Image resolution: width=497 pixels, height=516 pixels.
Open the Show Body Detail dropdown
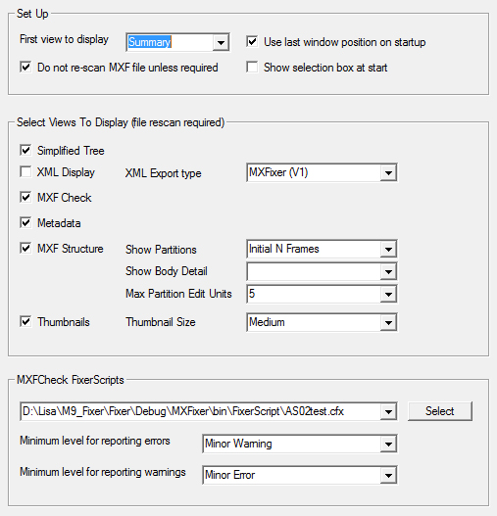pos(388,271)
